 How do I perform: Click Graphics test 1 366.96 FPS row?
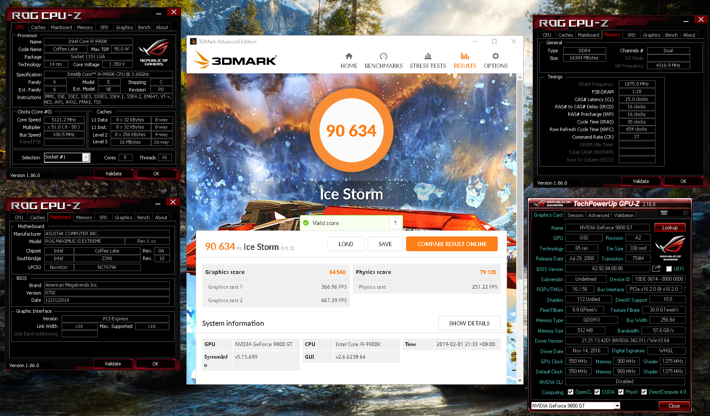coord(276,287)
